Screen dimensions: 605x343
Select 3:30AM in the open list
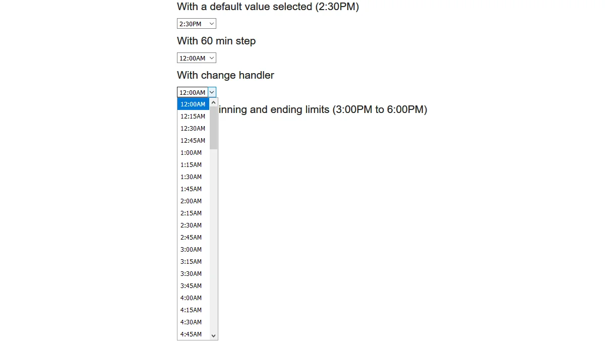tap(191, 273)
